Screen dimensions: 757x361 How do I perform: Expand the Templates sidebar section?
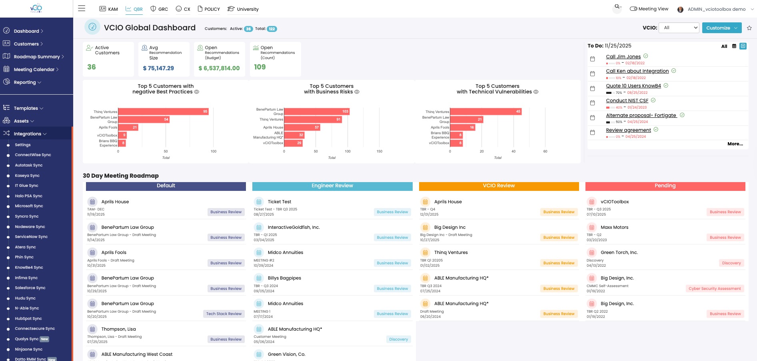28,108
